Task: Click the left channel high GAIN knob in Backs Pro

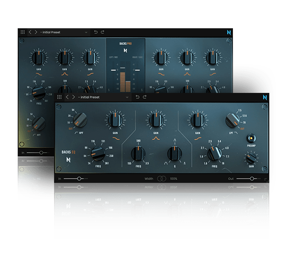Action: tap(90, 57)
